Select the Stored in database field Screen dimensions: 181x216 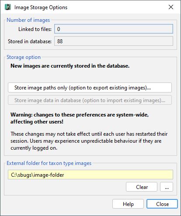[114, 41]
